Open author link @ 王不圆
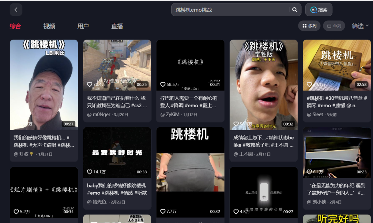Viewport: 373px width, 223px height. click(243, 154)
